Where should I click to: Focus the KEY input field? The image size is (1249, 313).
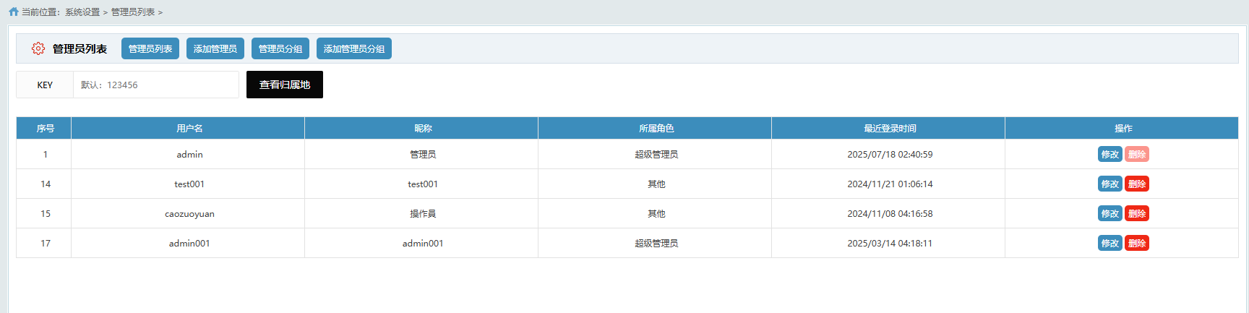(x=156, y=85)
